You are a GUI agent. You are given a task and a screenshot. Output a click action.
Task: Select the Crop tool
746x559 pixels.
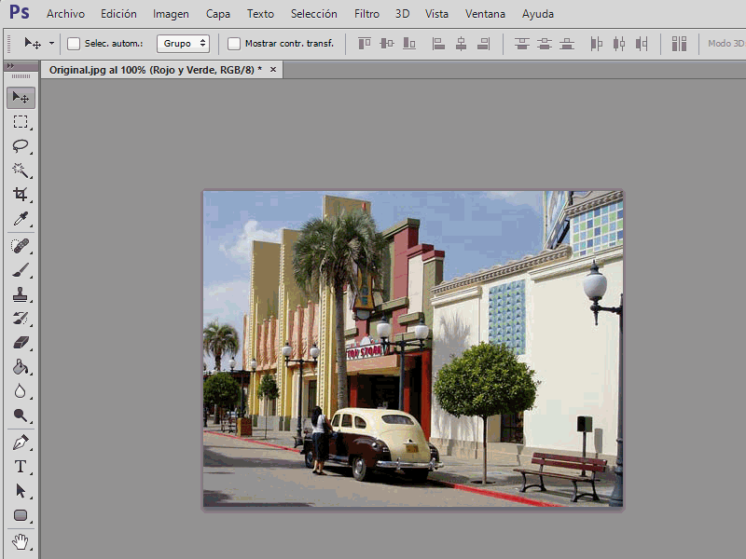21,195
